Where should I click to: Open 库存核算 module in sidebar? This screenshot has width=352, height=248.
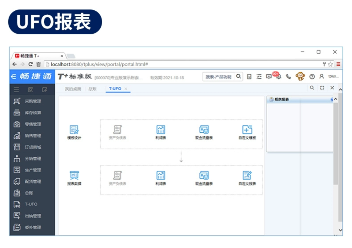click(27, 113)
